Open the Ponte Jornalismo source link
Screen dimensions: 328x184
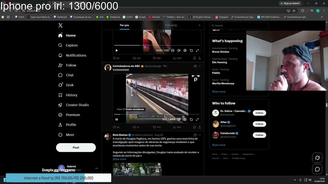pos(131,109)
